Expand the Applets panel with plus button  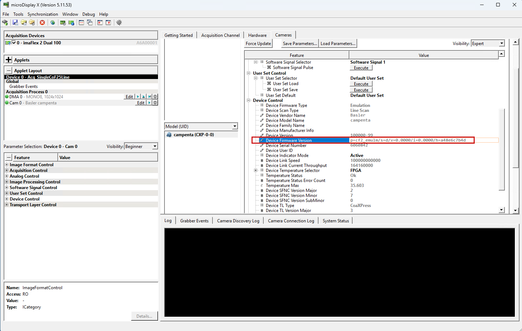pos(9,60)
